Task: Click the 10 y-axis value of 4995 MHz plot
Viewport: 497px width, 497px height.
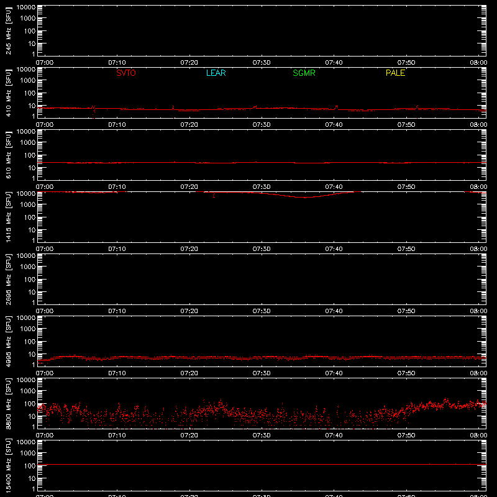Action: click(32, 354)
